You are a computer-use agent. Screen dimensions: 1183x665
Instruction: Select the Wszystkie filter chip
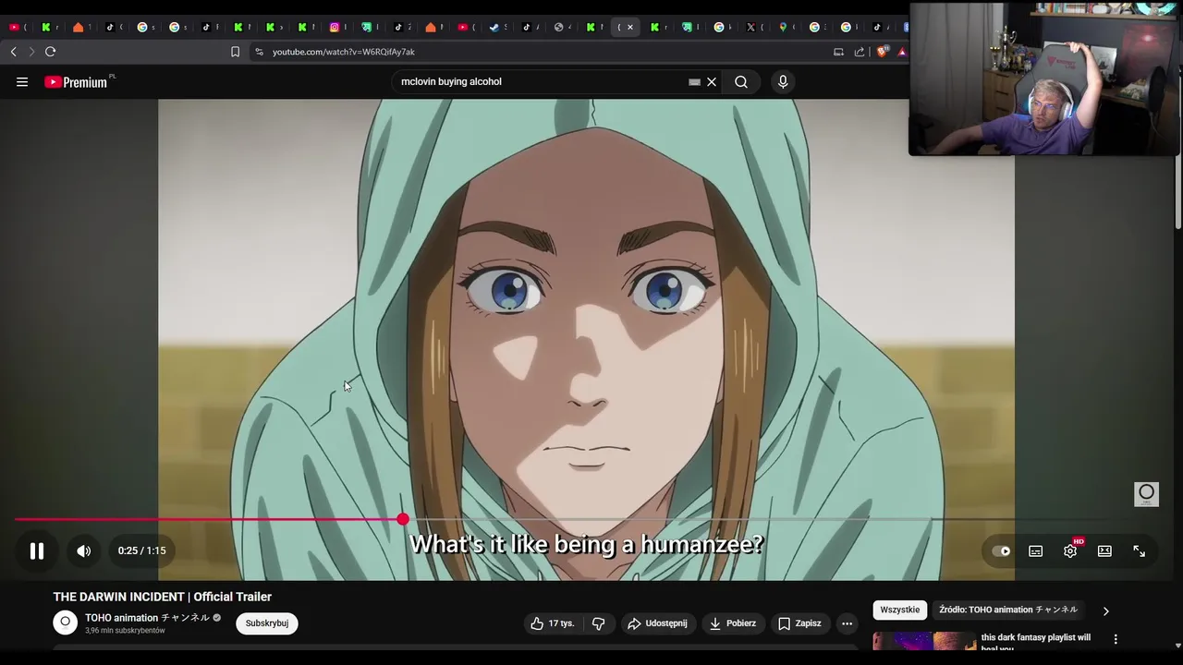coord(900,610)
